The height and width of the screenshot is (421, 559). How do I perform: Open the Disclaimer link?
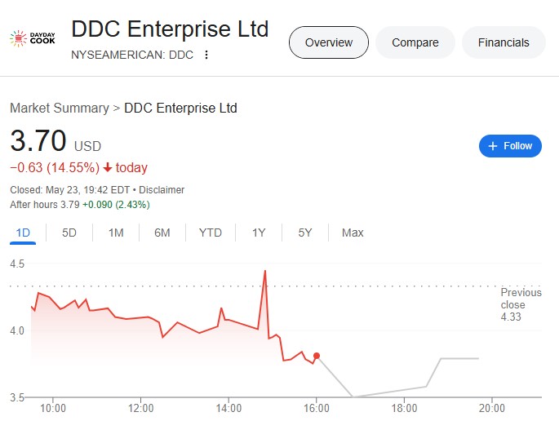click(x=162, y=189)
